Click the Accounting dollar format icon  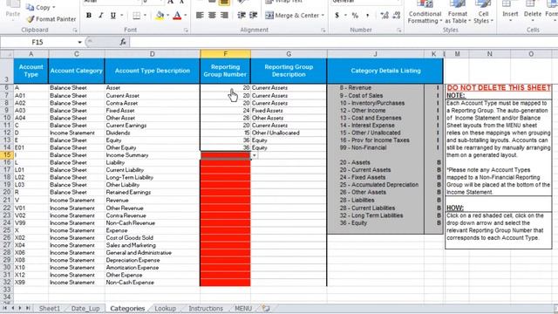(337, 16)
